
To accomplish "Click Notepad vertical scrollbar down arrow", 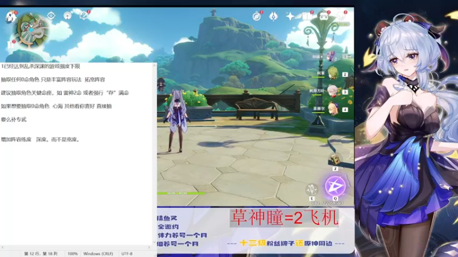I will point(155,242).
